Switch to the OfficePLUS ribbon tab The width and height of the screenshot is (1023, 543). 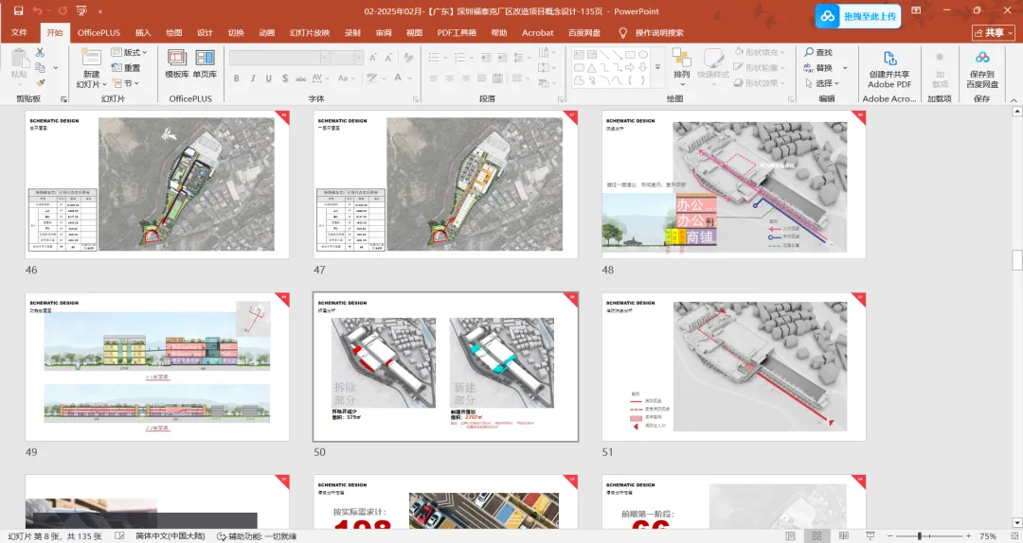coord(99,32)
